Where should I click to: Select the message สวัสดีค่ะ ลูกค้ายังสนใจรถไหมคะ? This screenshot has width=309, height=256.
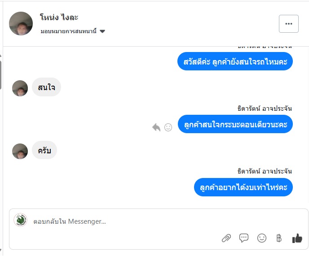[x=235, y=61]
